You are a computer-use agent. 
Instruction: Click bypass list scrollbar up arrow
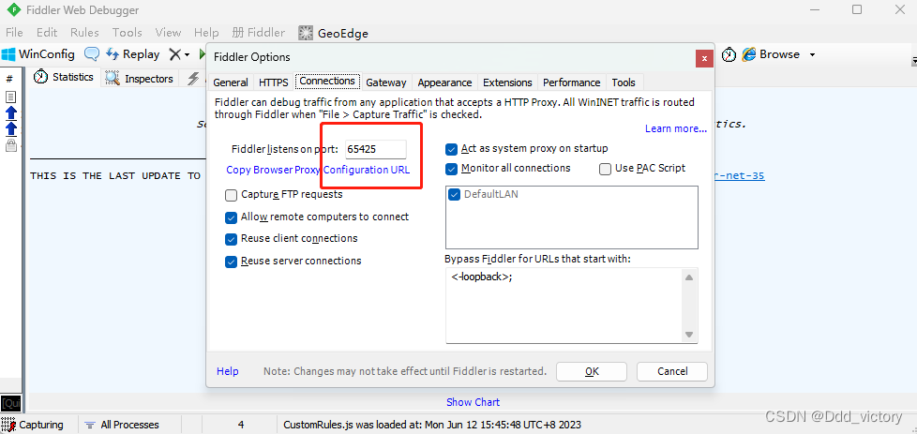click(689, 277)
